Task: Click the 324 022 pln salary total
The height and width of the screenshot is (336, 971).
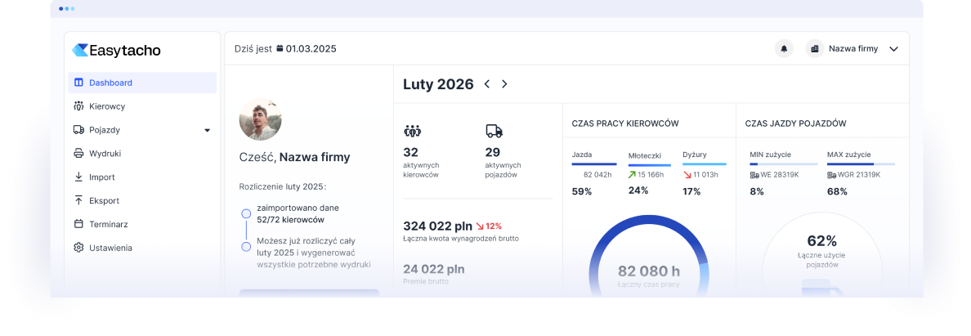Action: (438, 226)
